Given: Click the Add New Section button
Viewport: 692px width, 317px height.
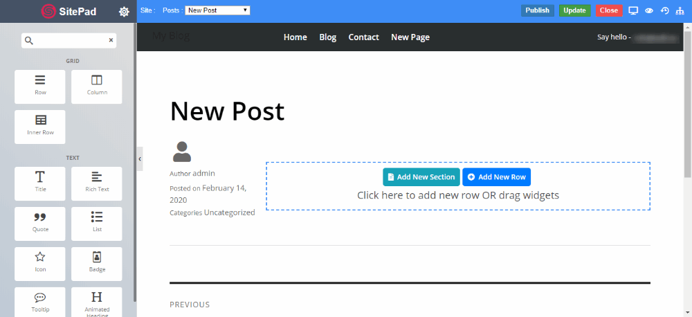Looking at the screenshot, I should point(421,177).
